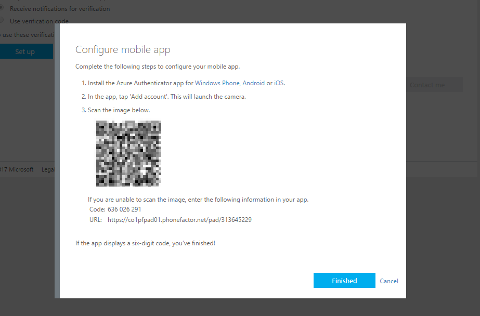Click the blurred QR code image

(128, 153)
